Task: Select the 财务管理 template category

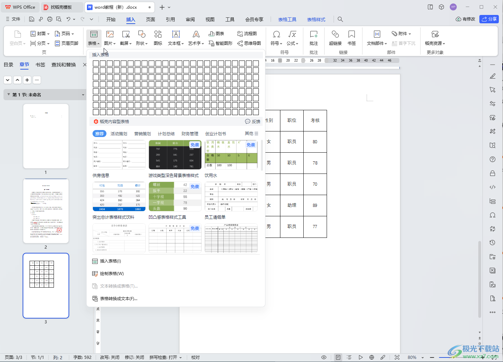Action: click(190, 134)
